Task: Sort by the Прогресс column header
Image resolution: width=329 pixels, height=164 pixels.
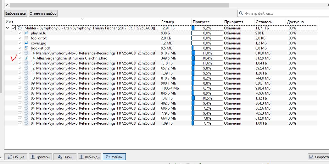Action: tap(207, 22)
